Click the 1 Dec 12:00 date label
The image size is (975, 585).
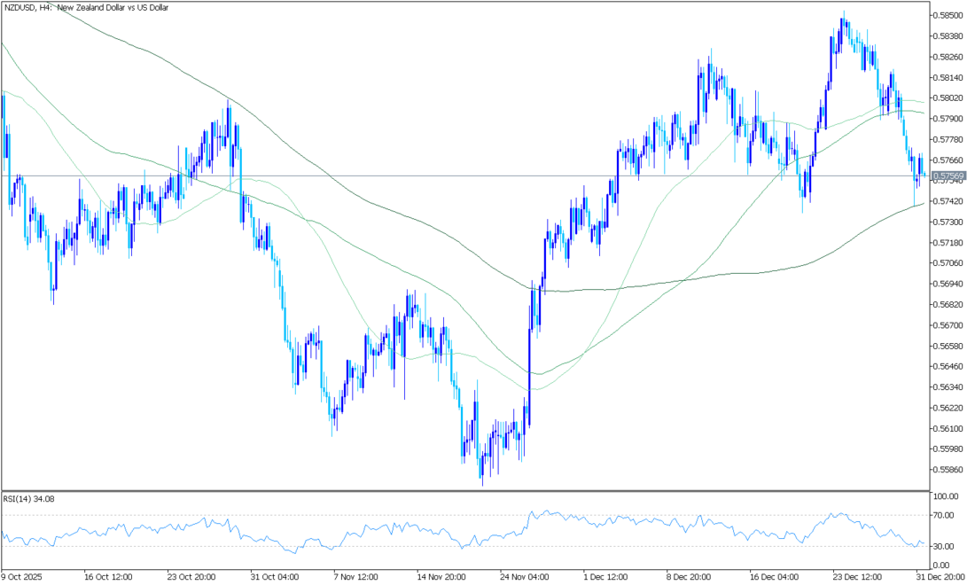click(604, 575)
